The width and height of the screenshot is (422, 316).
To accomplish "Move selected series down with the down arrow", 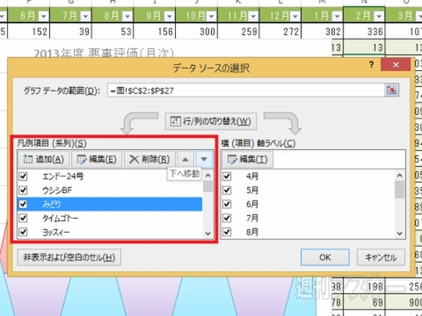I will tap(204, 160).
